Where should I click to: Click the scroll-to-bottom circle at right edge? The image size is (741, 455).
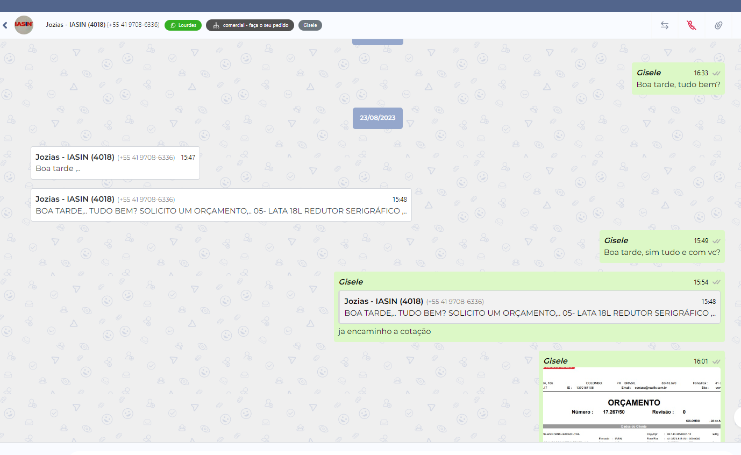pyautogui.click(x=738, y=417)
